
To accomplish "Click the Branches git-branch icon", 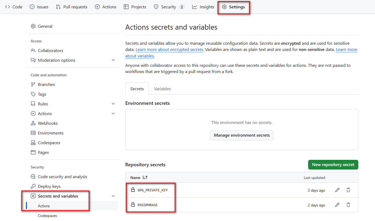I will tap(33, 84).
